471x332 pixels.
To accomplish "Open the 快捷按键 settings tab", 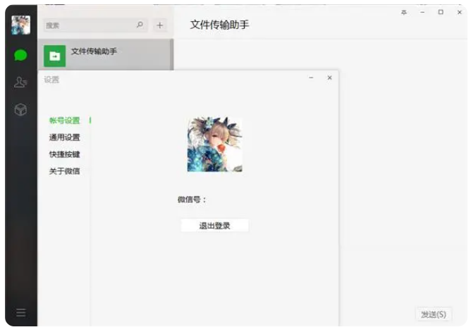I will point(64,154).
